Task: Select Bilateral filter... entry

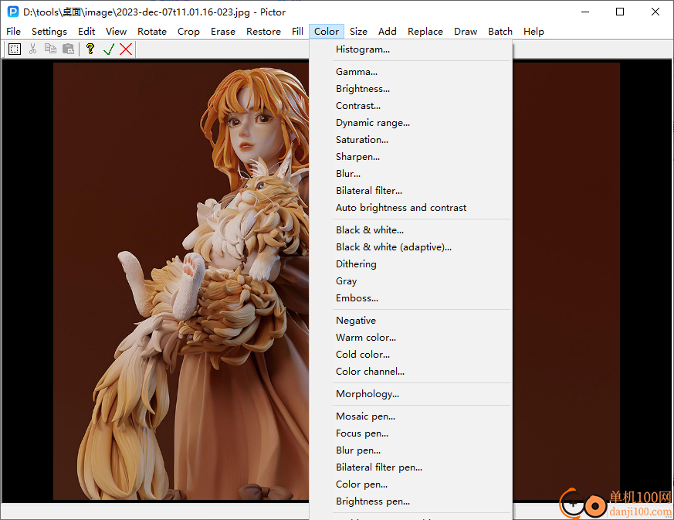Action: pyautogui.click(x=411, y=191)
